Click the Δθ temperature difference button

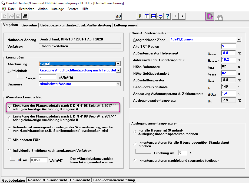click(118, 16)
